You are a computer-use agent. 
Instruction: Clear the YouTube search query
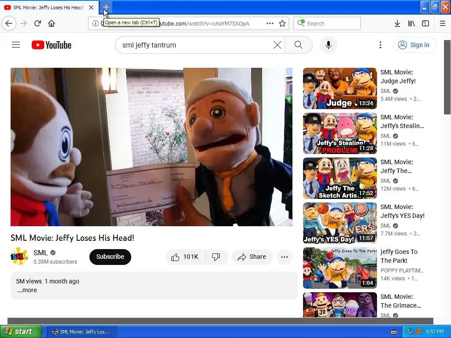click(x=277, y=45)
